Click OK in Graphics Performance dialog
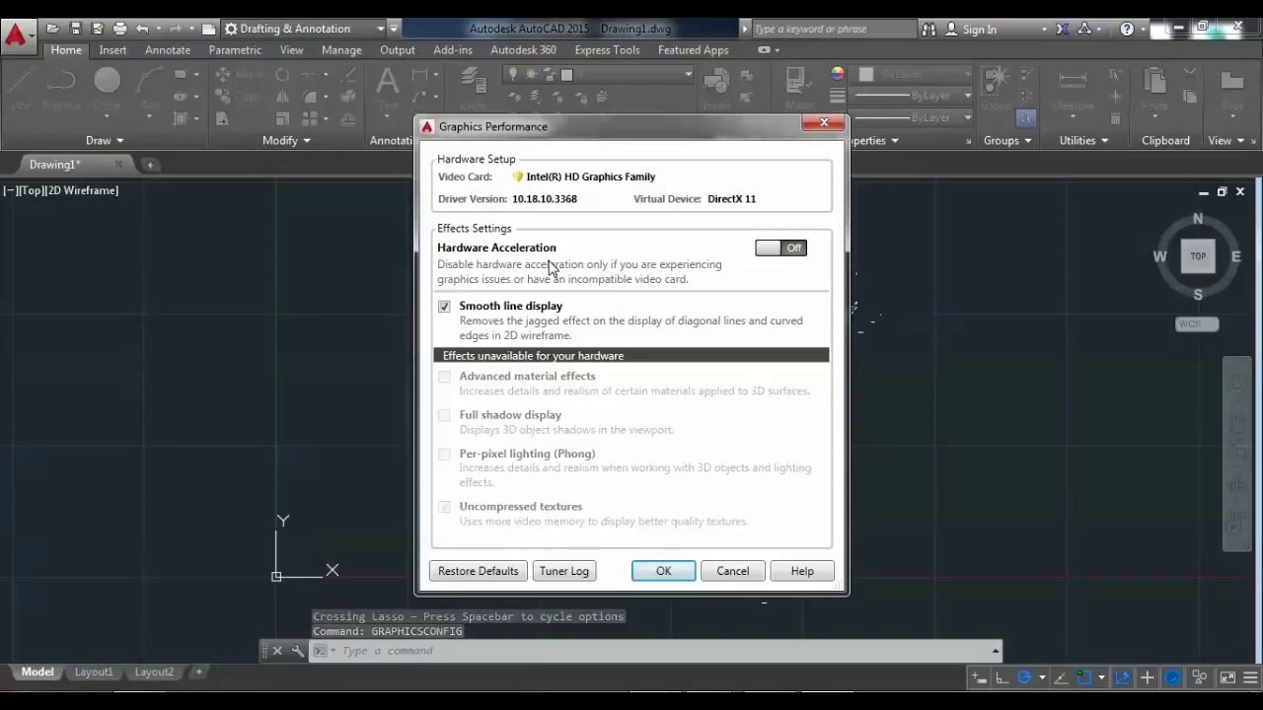Viewport: 1263px width, 710px height. pos(663,571)
